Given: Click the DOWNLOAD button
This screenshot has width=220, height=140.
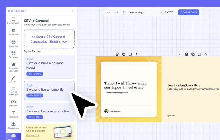Looking at the screenshot, I should click(189, 12).
